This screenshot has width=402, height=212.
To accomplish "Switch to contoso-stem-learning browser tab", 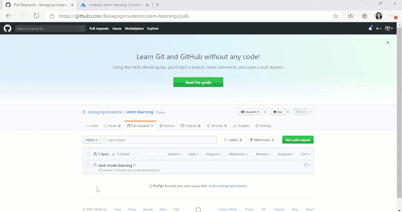I will [x=114, y=5].
